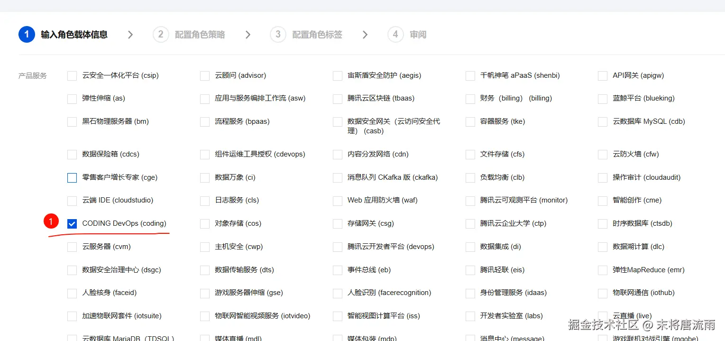Viewport: 725px width, 341px height.
Task: Select 千帆神笔 aPaaS (shenbi) checkbox
Action: (470, 76)
